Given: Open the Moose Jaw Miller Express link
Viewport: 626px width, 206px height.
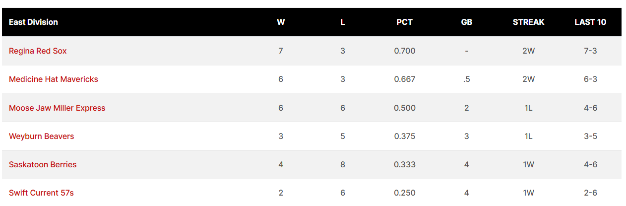Looking at the screenshot, I should click(57, 108).
